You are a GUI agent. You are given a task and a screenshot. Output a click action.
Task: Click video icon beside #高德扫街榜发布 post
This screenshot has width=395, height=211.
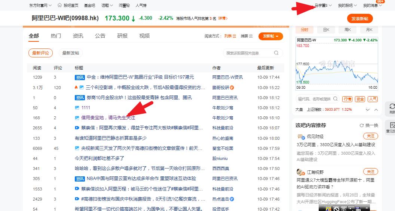77,199
